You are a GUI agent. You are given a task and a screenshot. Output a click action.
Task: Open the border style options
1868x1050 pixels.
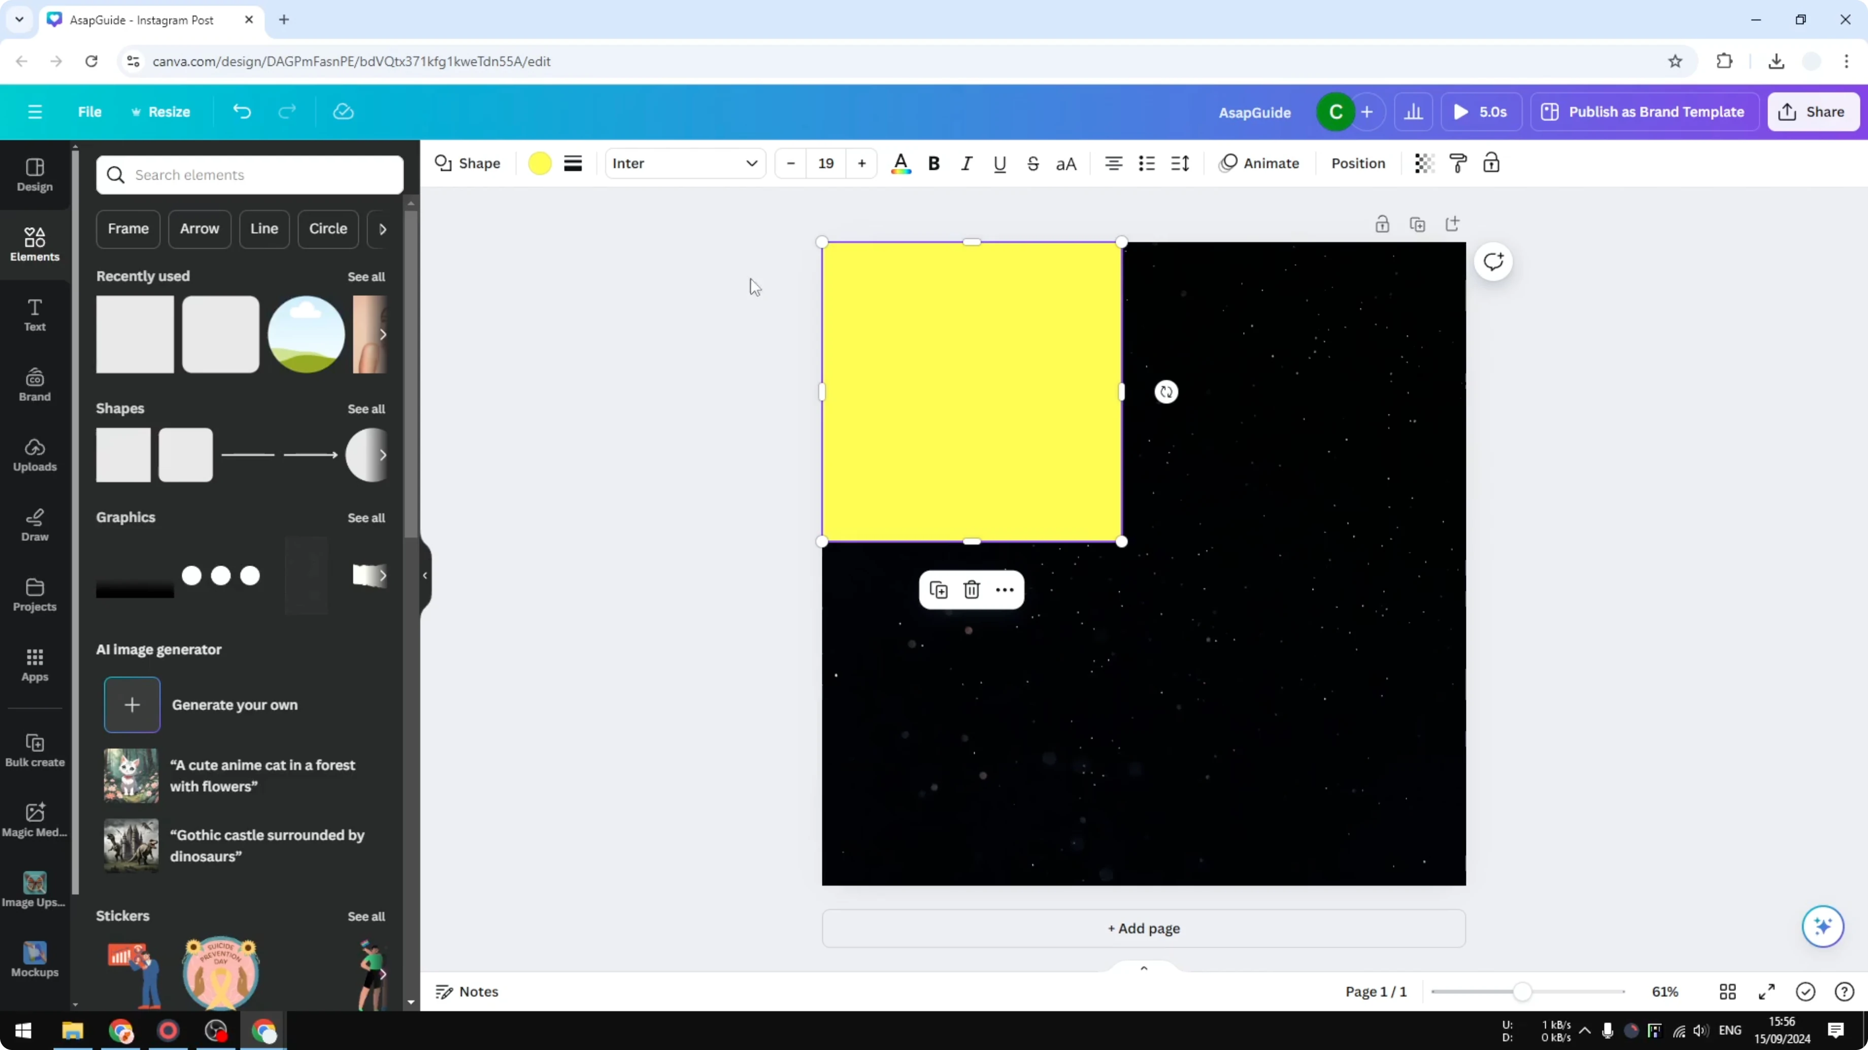(573, 163)
